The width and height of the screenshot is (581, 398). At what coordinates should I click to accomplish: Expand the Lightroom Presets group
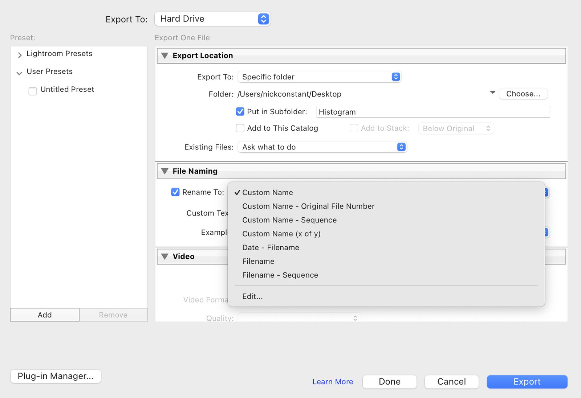19,55
